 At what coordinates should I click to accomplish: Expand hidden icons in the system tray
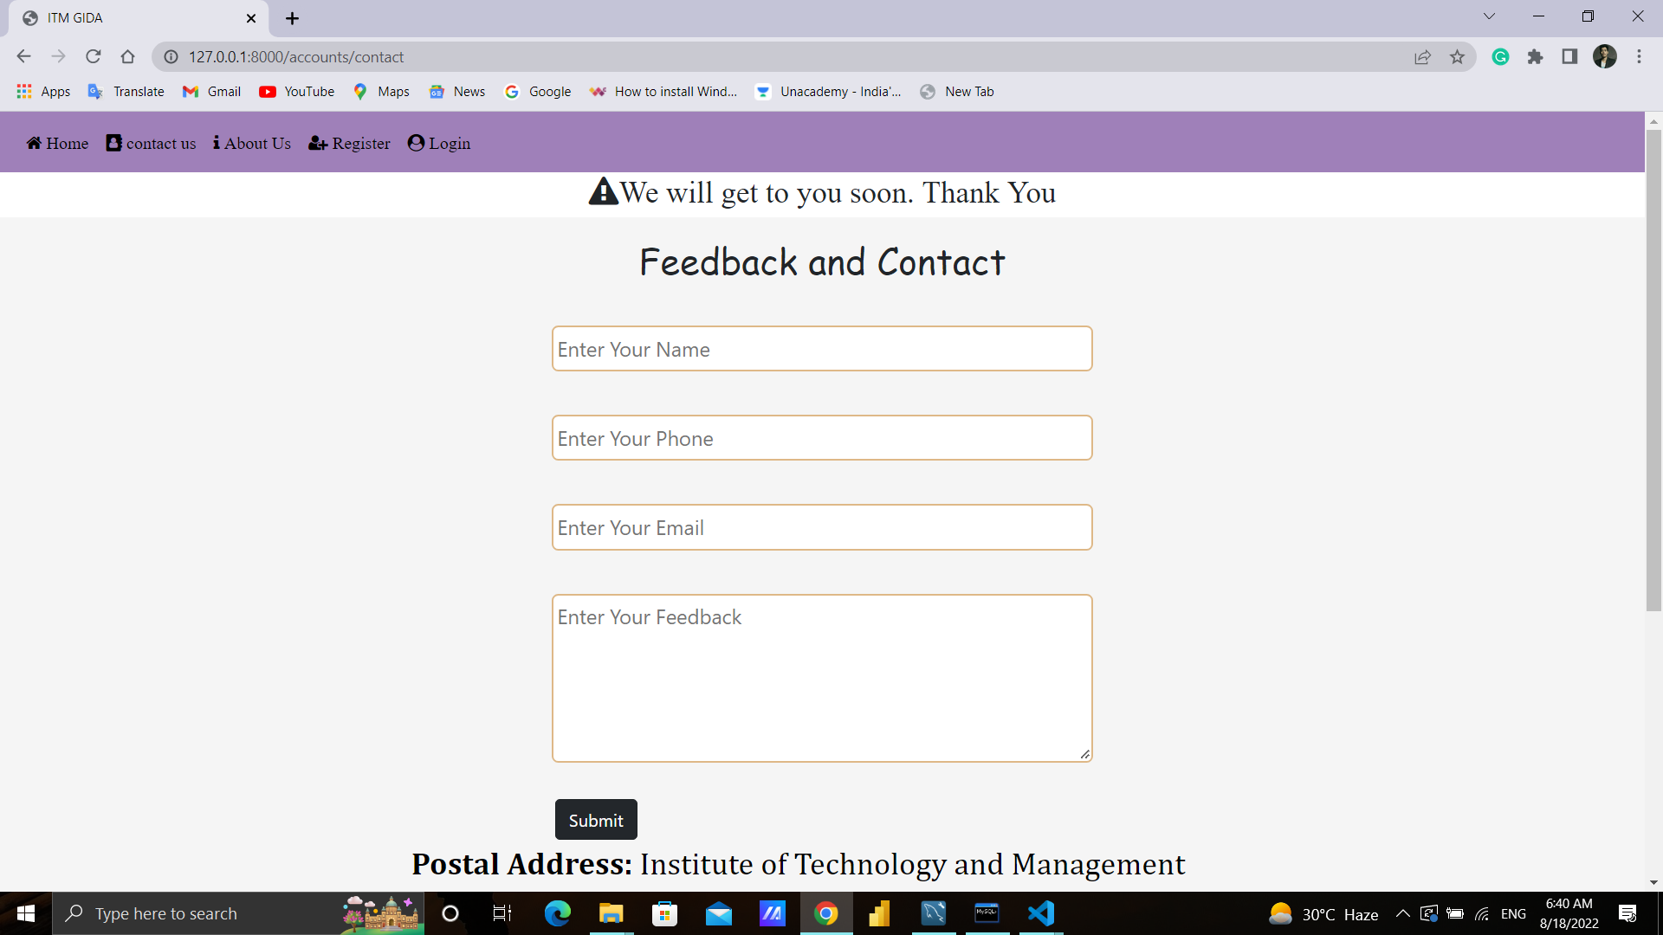[1402, 913]
